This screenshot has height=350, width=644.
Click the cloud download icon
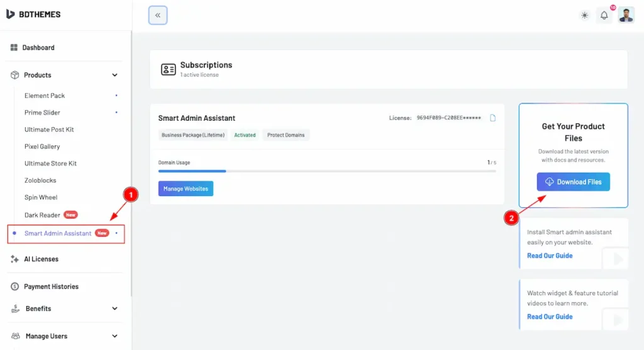coord(550,182)
